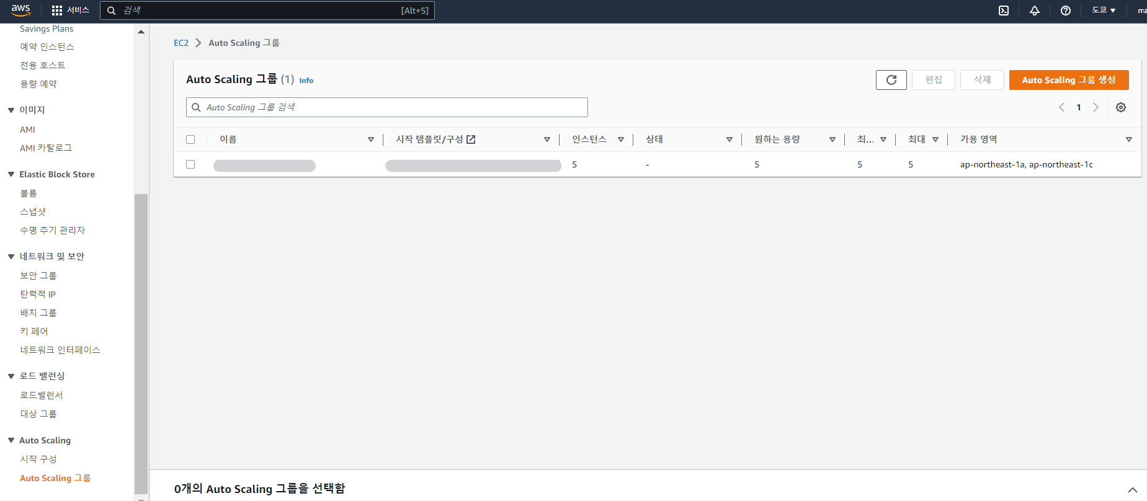This screenshot has width=1147, height=501.
Task: Open the Info link beside title
Action: click(306, 81)
